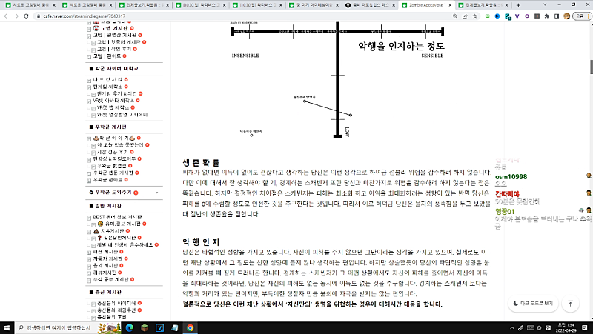
Task: Click the purple O extension icon
Action: [527, 16]
